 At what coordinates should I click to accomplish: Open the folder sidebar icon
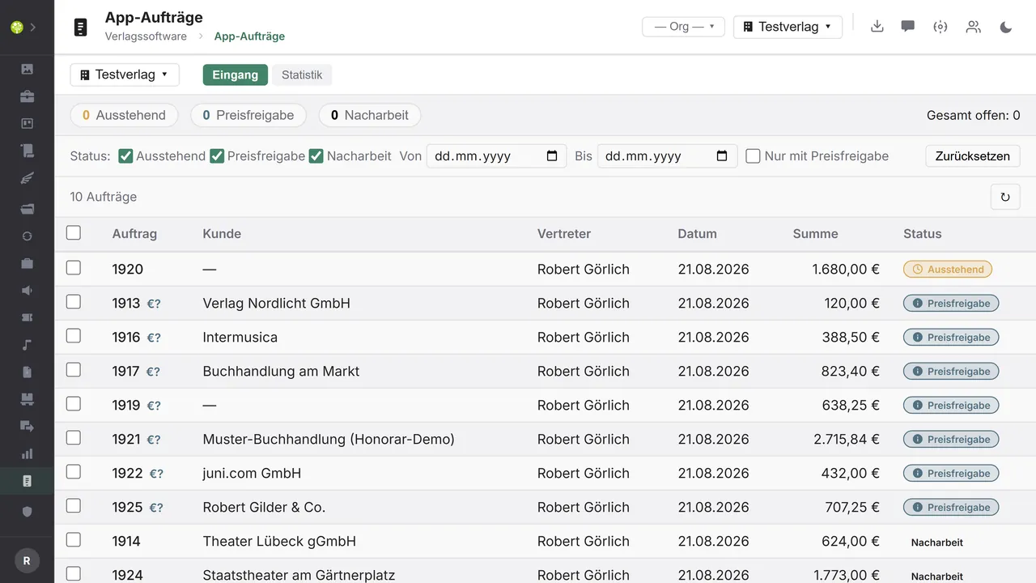[27, 209]
